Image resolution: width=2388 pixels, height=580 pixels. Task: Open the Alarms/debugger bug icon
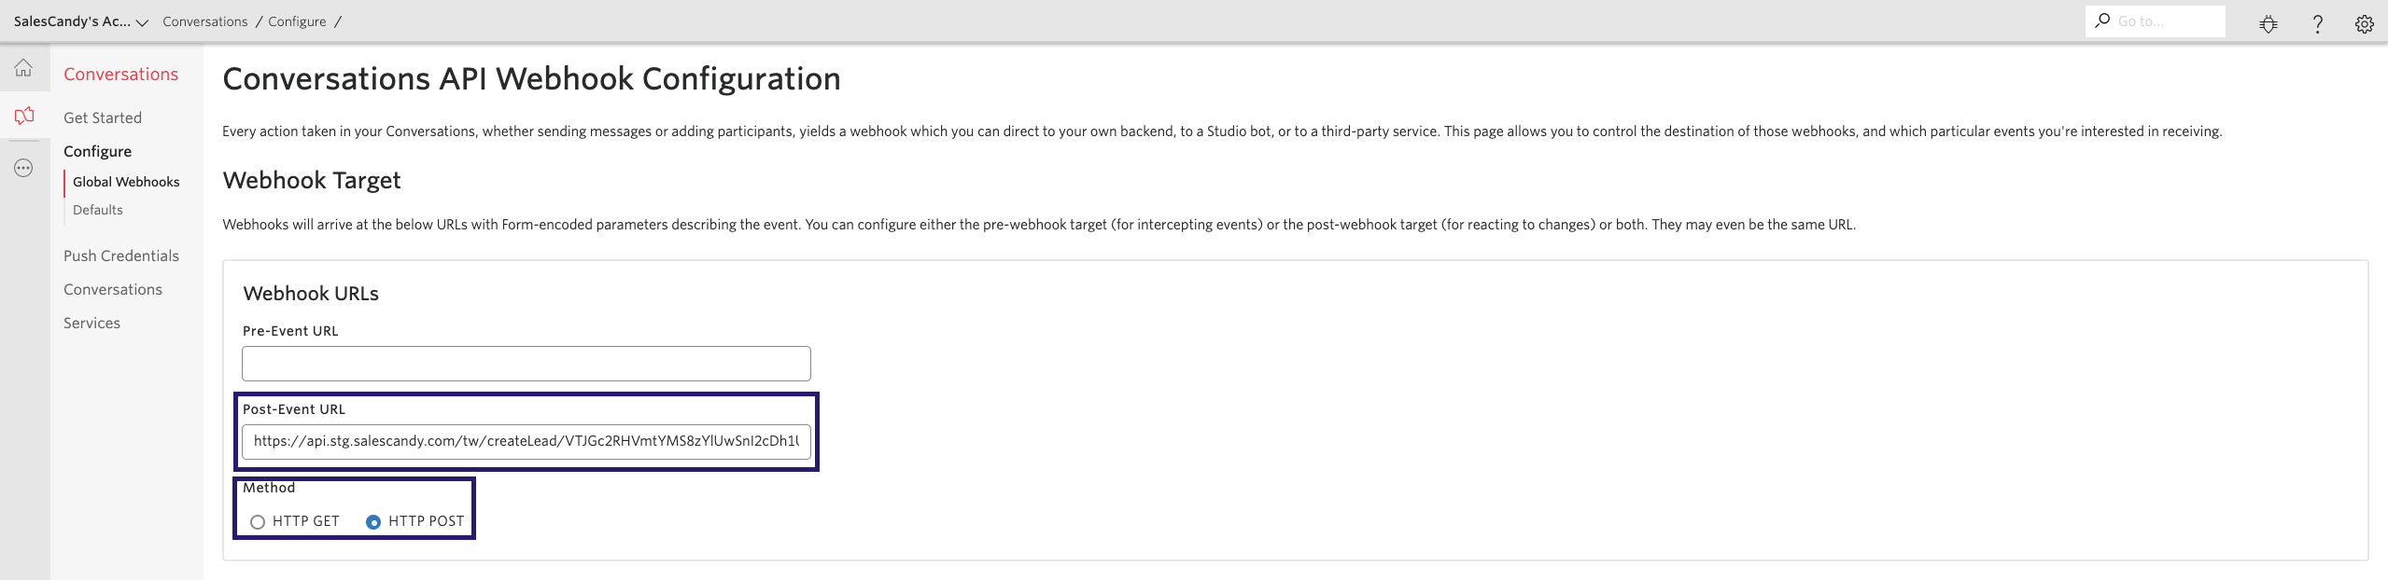coord(2269,22)
